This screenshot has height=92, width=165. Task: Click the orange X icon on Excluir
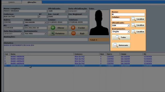tap(73, 28)
